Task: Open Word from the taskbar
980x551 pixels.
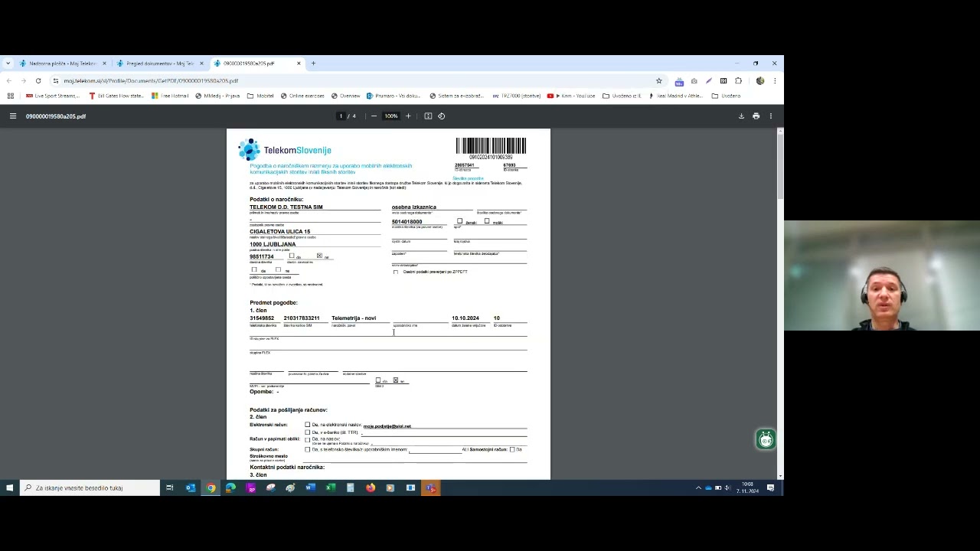Action: (x=311, y=487)
